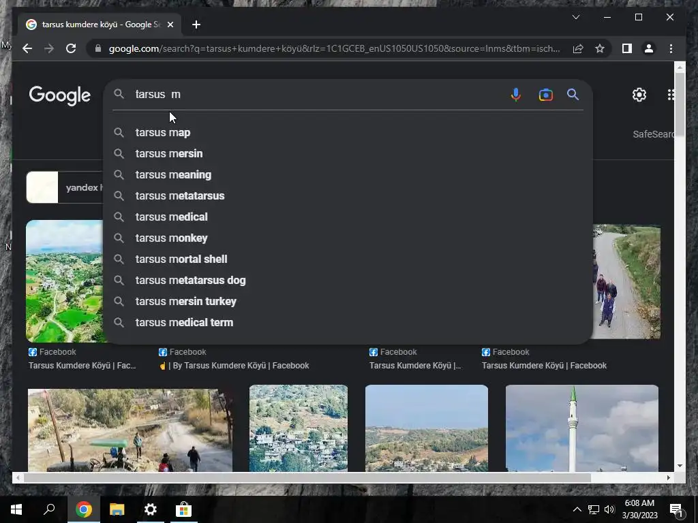The width and height of the screenshot is (698, 523).
Task: Share this page icon in address bar
Action: 578,48
